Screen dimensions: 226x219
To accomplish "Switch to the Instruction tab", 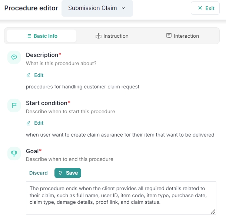I will coord(112,36).
